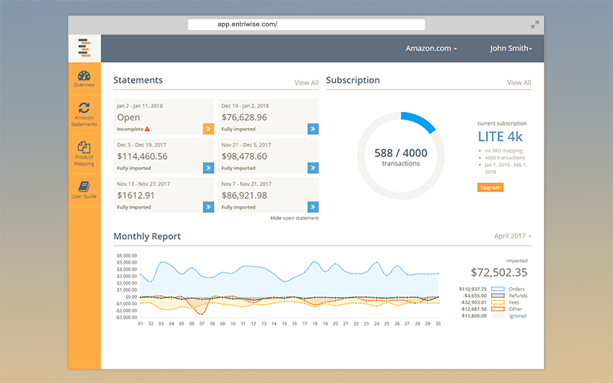Image resolution: width=613 pixels, height=383 pixels.
Task: Expand the April 2017 month selector
Action: click(x=513, y=236)
